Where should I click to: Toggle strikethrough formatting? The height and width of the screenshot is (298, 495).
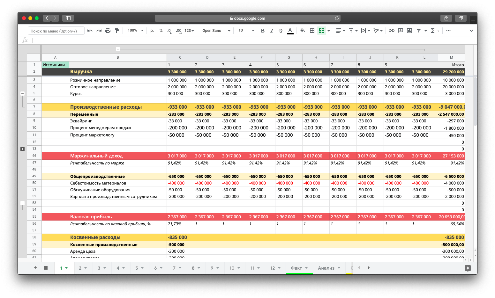pyautogui.click(x=281, y=31)
